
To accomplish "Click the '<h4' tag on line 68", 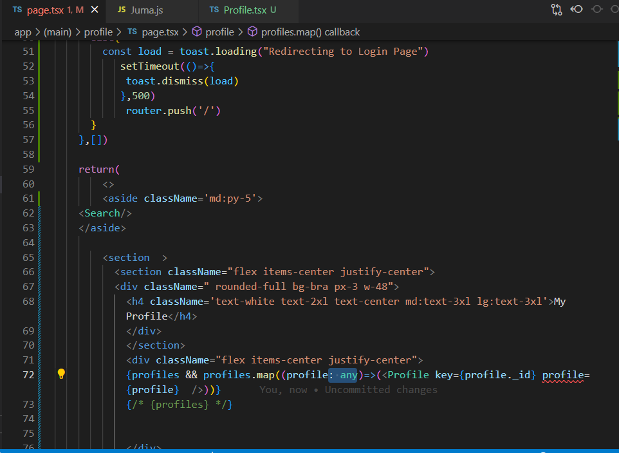I will point(135,301).
